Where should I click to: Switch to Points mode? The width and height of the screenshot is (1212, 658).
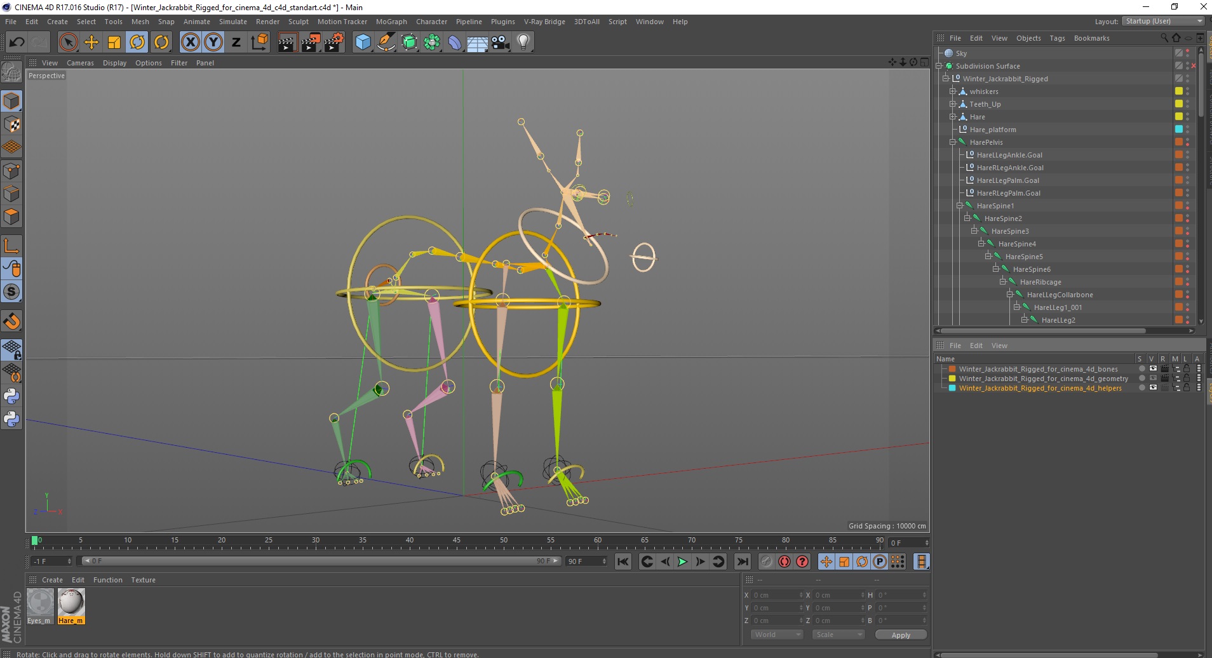[x=11, y=171]
